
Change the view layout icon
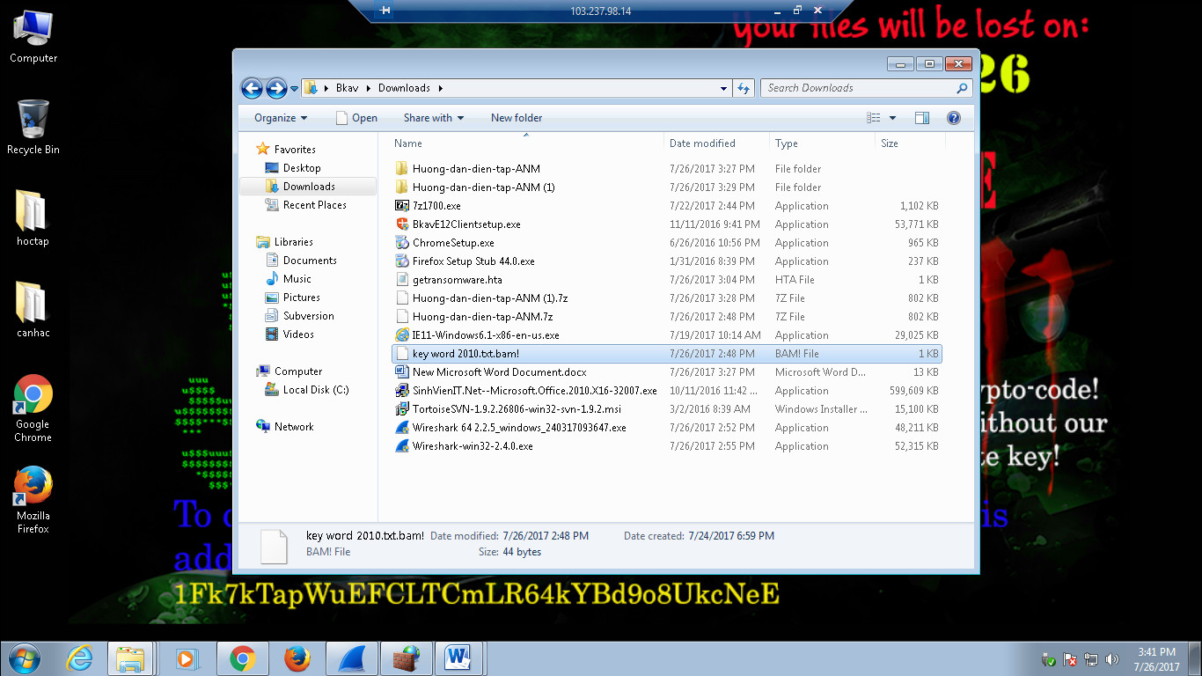click(874, 118)
